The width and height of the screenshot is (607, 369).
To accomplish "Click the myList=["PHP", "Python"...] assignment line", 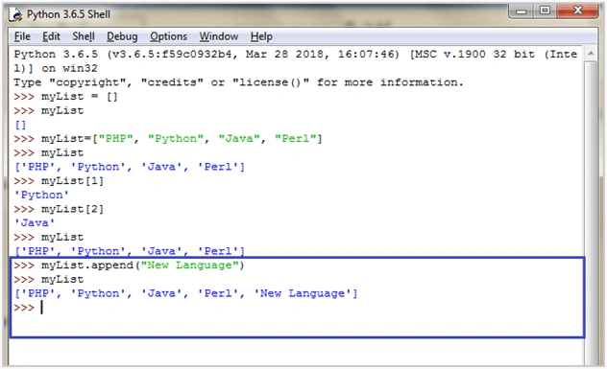I will 168,139.
